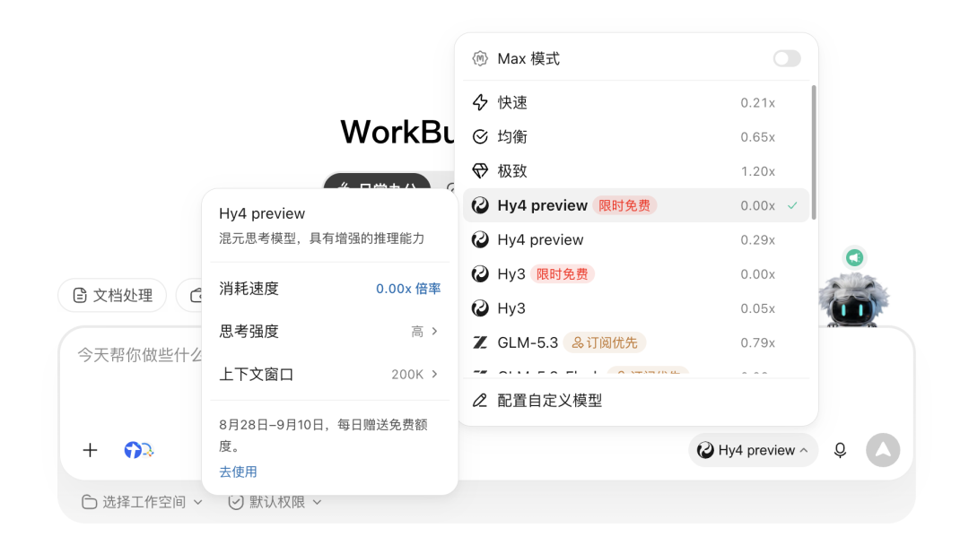This screenshot has width=969, height=554.
Task: Select the 均衡 mode option
Action: click(x=635, y=136)
